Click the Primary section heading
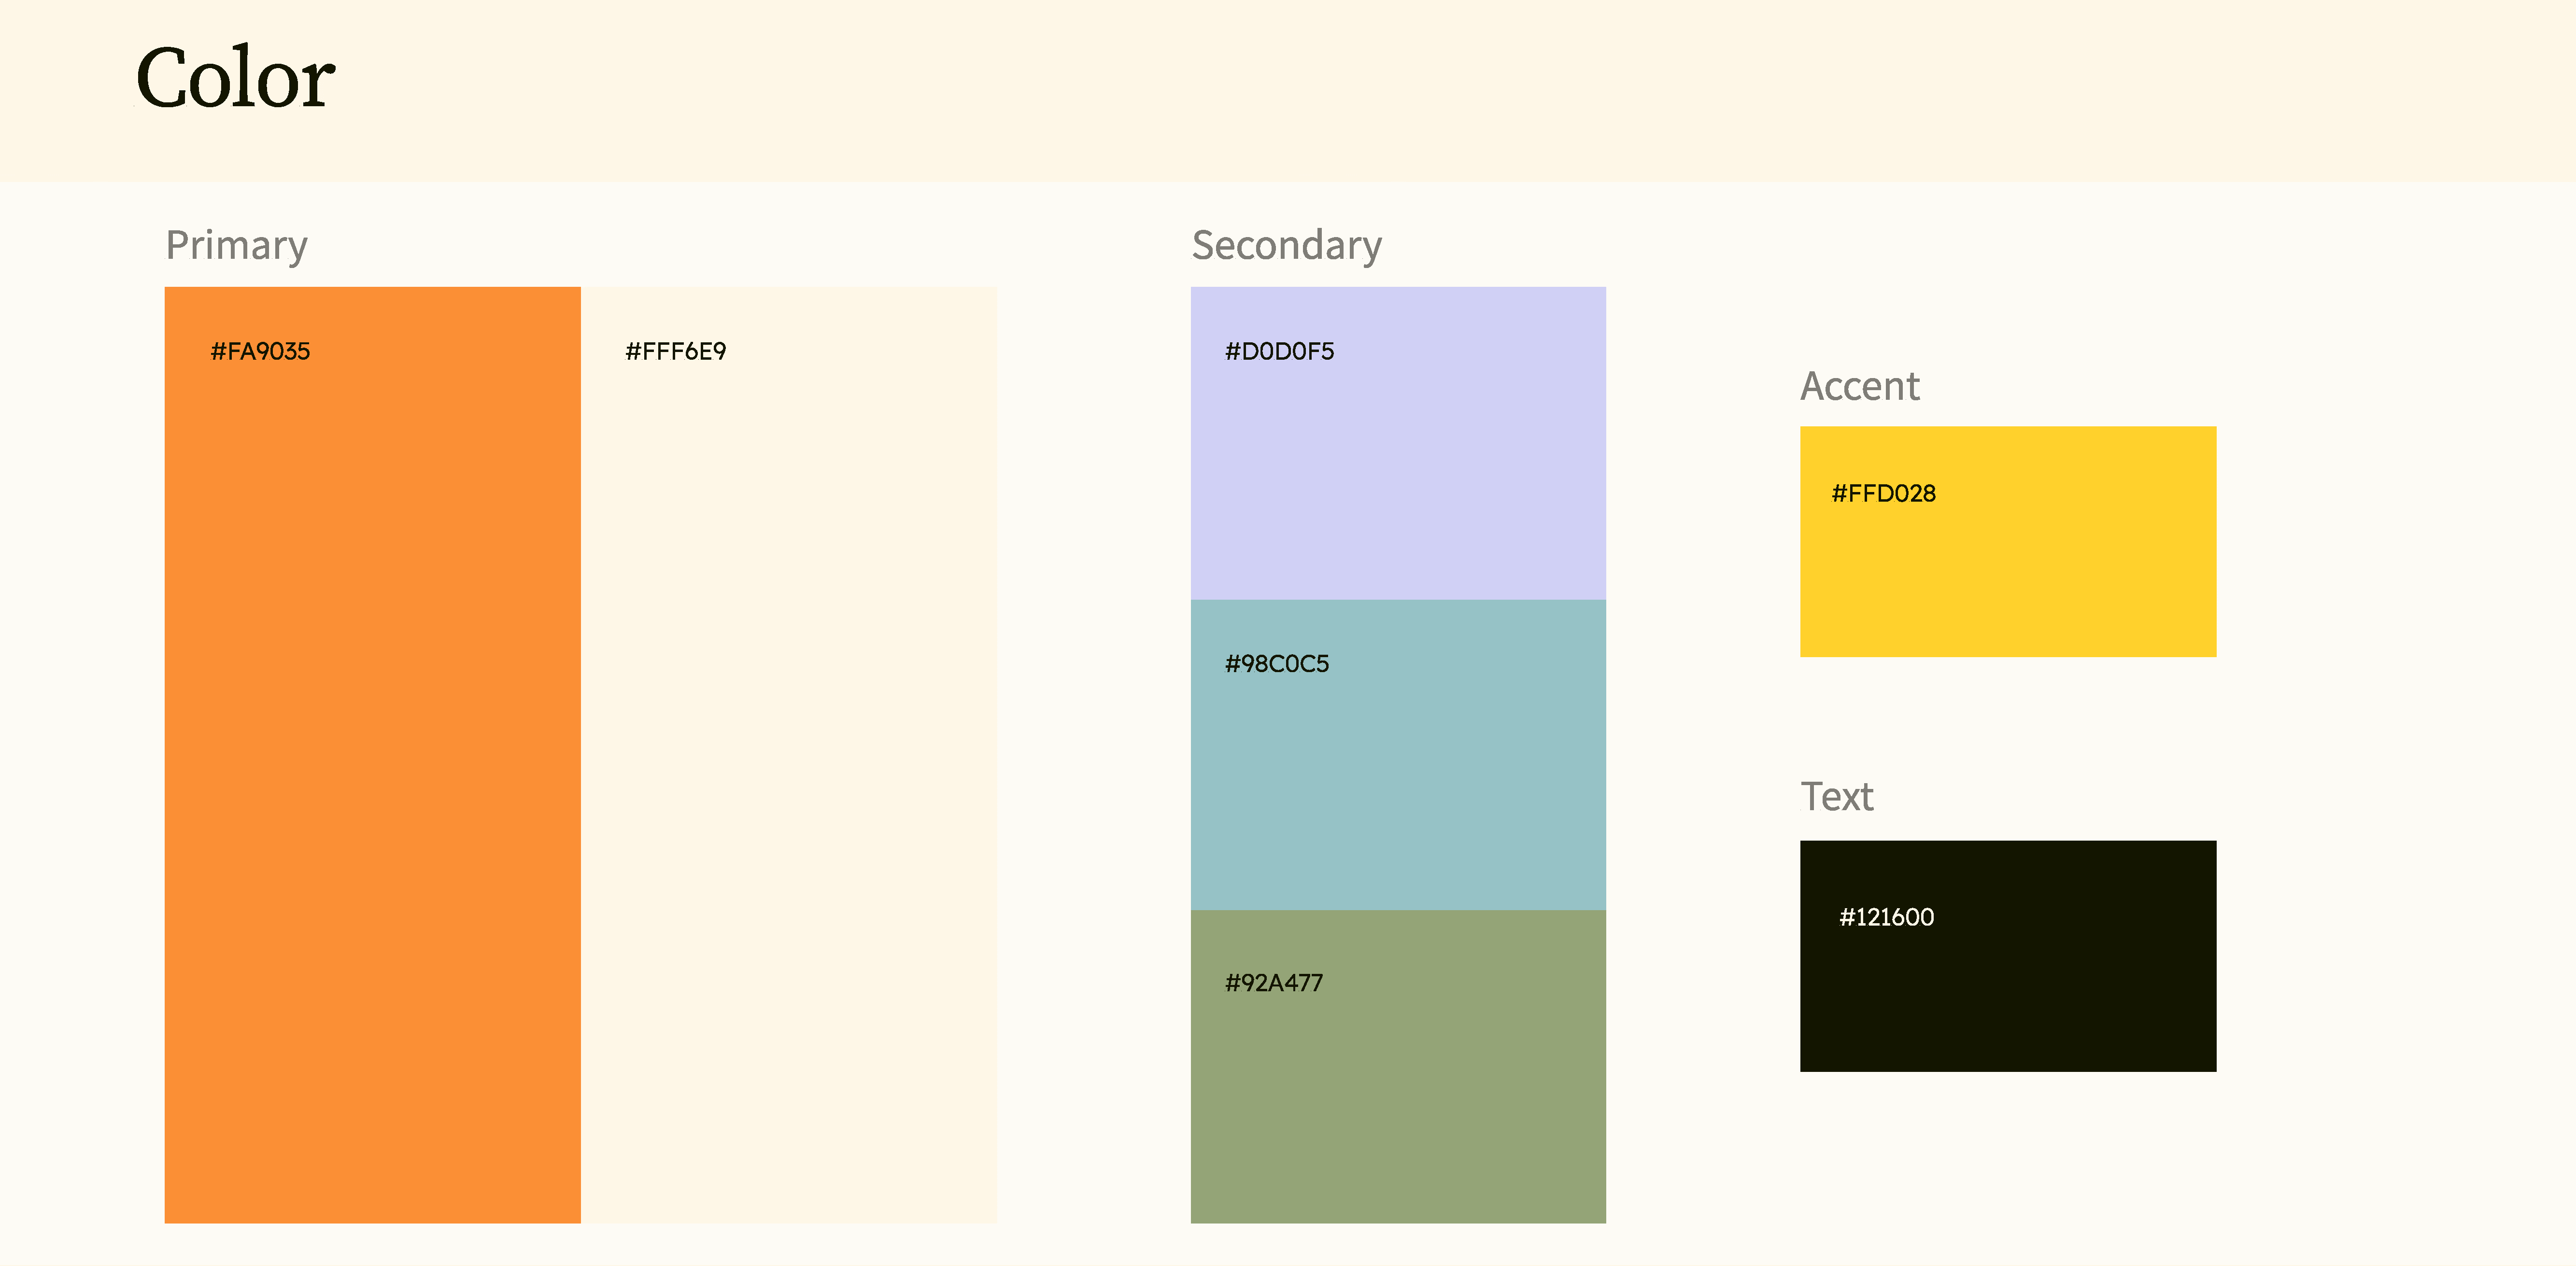Viewport: 2576px width, 1266px height. point(237,246)
